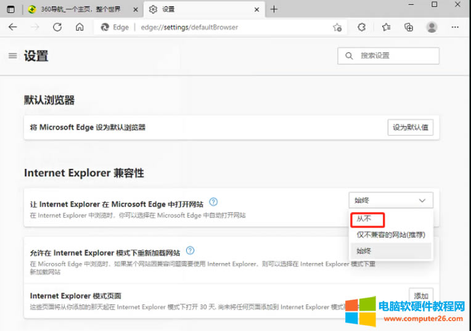
Task: Open the user profile avatar
Action: (x=432, y=27)
